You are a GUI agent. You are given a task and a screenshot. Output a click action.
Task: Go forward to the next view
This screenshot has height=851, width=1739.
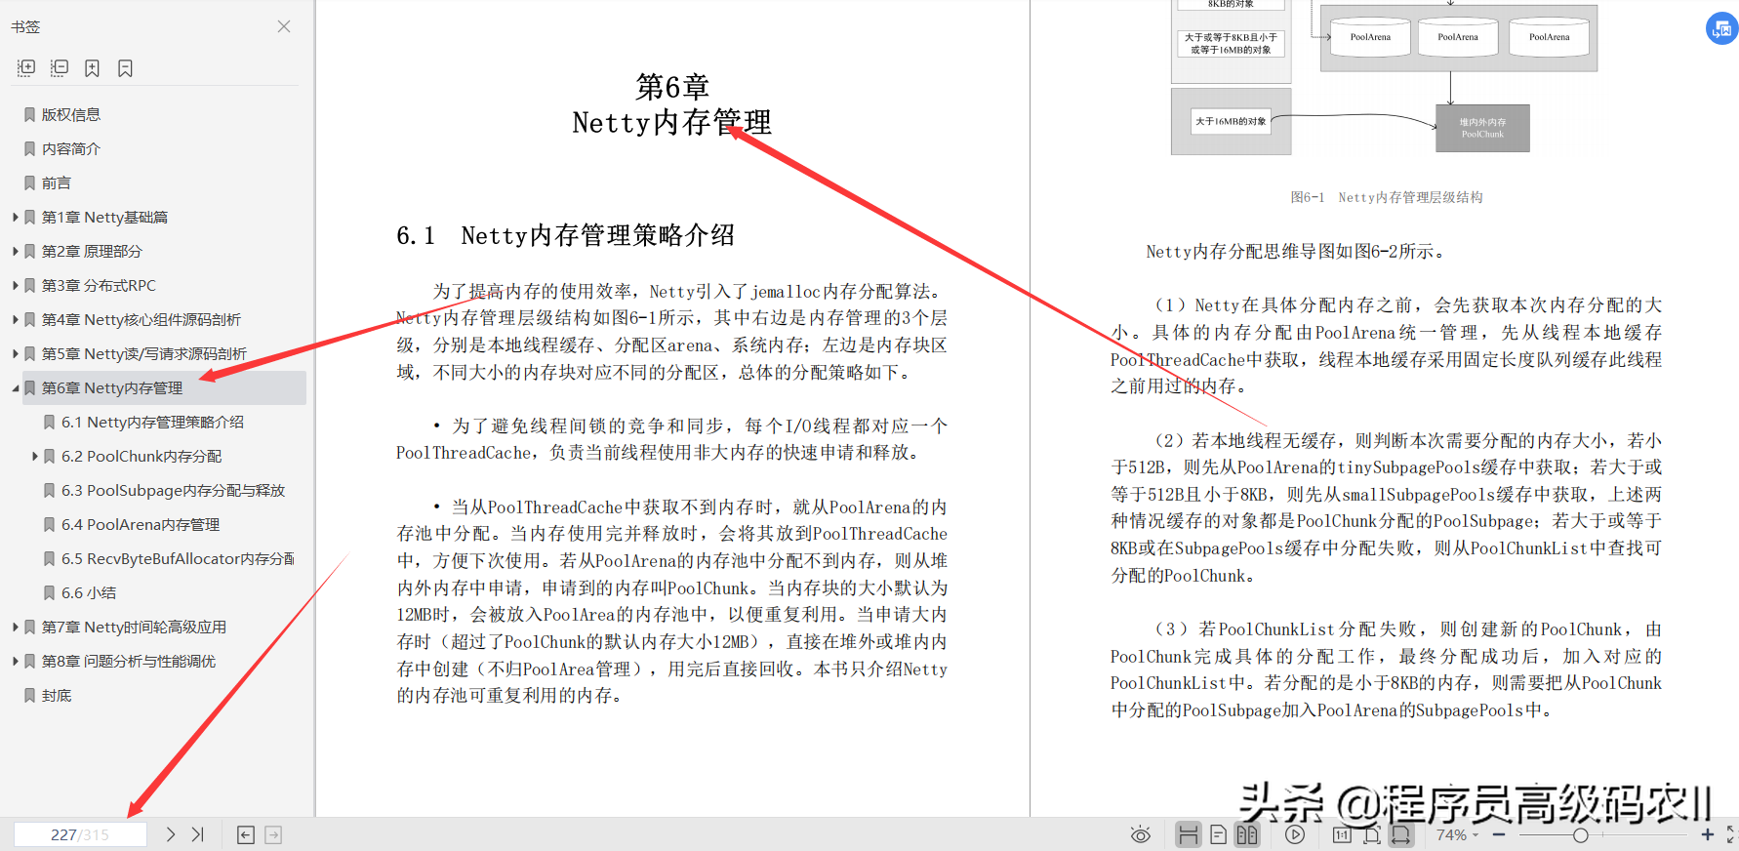(273, 834)
